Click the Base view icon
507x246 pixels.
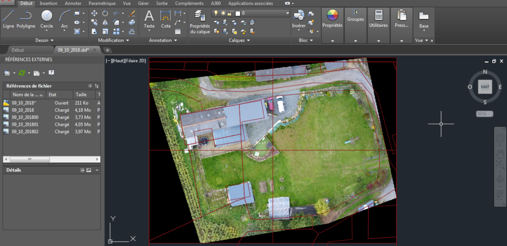(424, 15)
